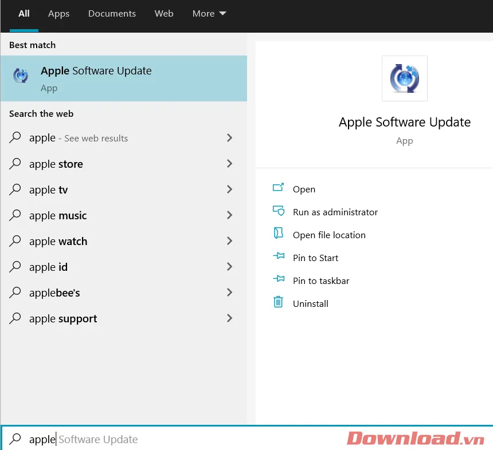Click the large Apple Software Update preview icon
The width and height of the screenshot is (493, 450).
(404, 78)
